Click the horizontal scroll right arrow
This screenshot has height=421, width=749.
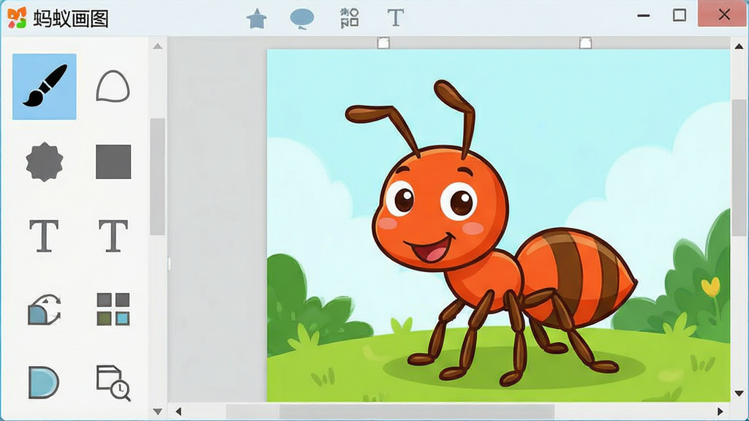pyautogui.click(x=720, y=411)
